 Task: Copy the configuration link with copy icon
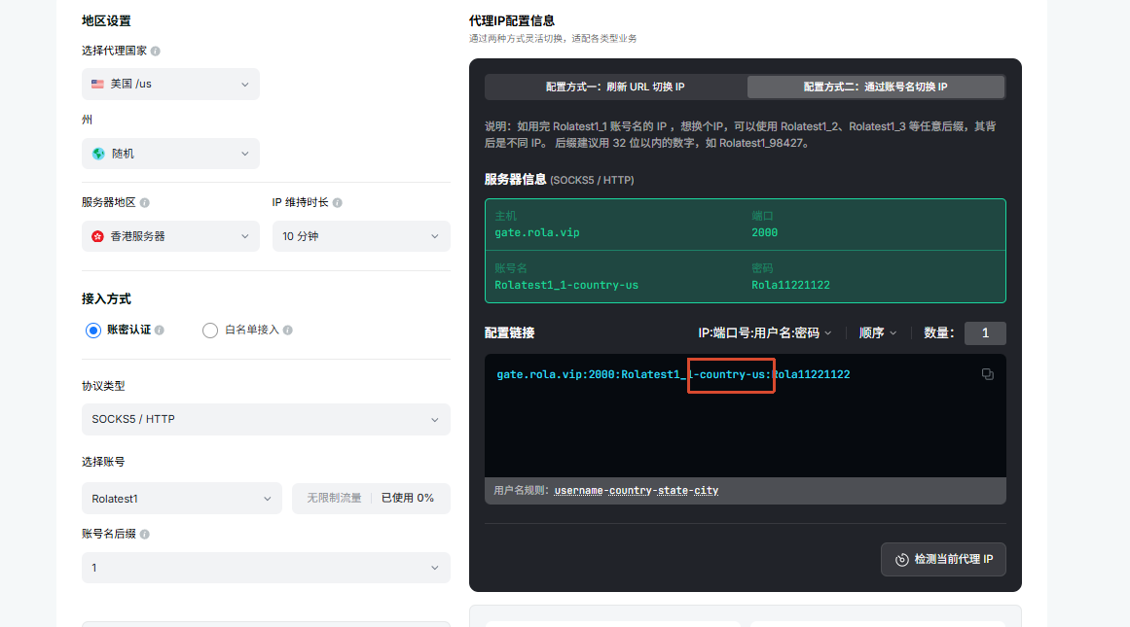[x=987, y=374]
